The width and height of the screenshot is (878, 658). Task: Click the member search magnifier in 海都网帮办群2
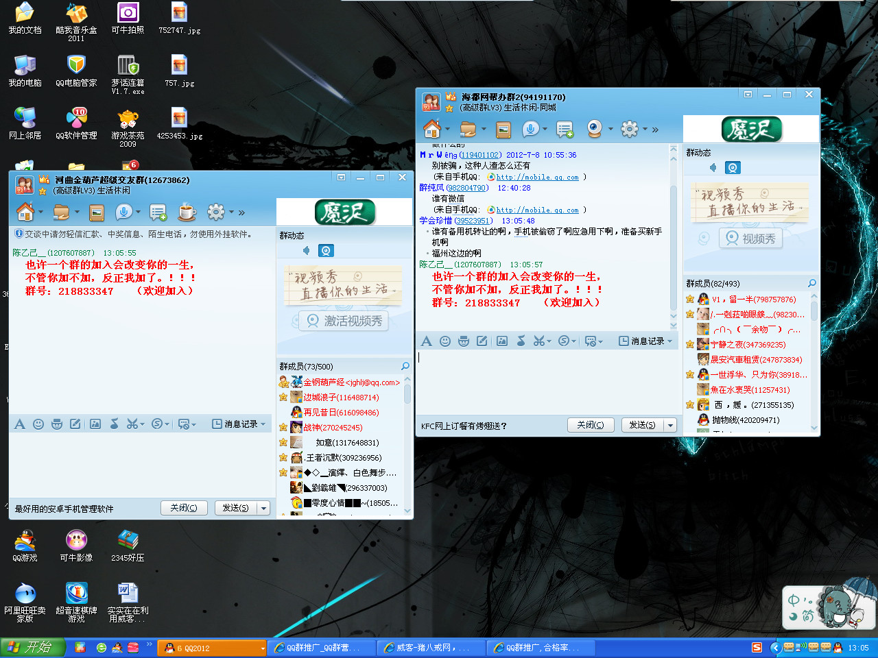[812, 283]
